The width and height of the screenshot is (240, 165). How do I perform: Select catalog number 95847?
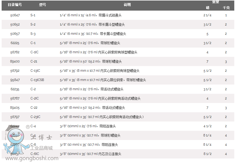(x=15, y=80)
